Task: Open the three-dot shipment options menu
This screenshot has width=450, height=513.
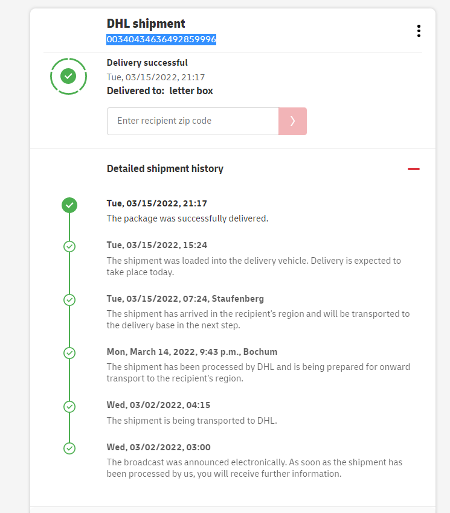Action: coord(419,31)
